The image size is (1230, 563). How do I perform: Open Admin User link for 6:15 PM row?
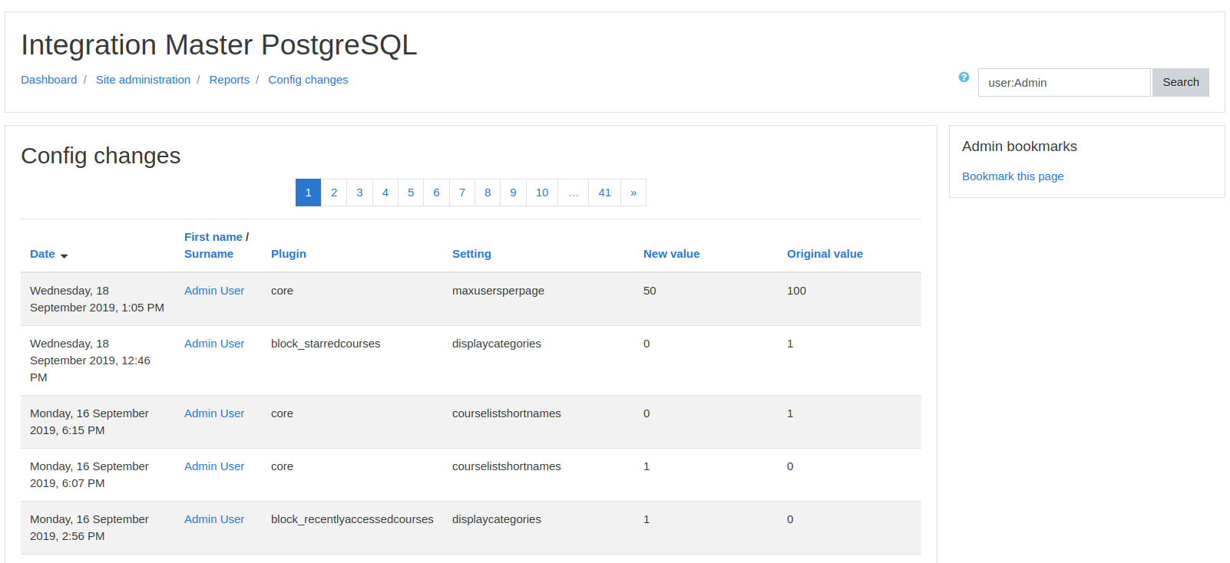pos(214,413)
